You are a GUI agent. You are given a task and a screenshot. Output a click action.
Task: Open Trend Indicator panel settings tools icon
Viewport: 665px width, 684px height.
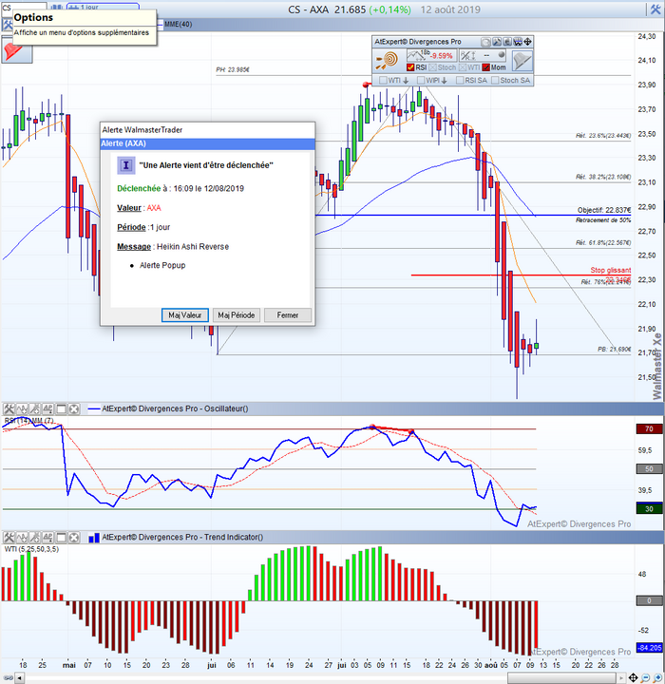(x=9, y=537)
